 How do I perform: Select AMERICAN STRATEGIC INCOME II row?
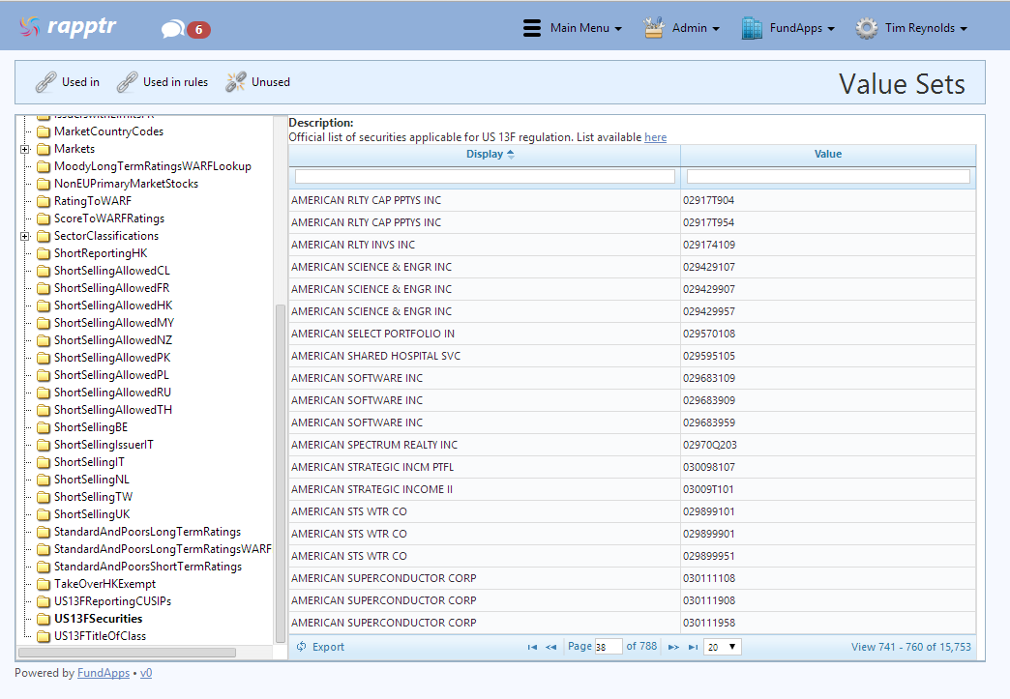click(632, 489)
